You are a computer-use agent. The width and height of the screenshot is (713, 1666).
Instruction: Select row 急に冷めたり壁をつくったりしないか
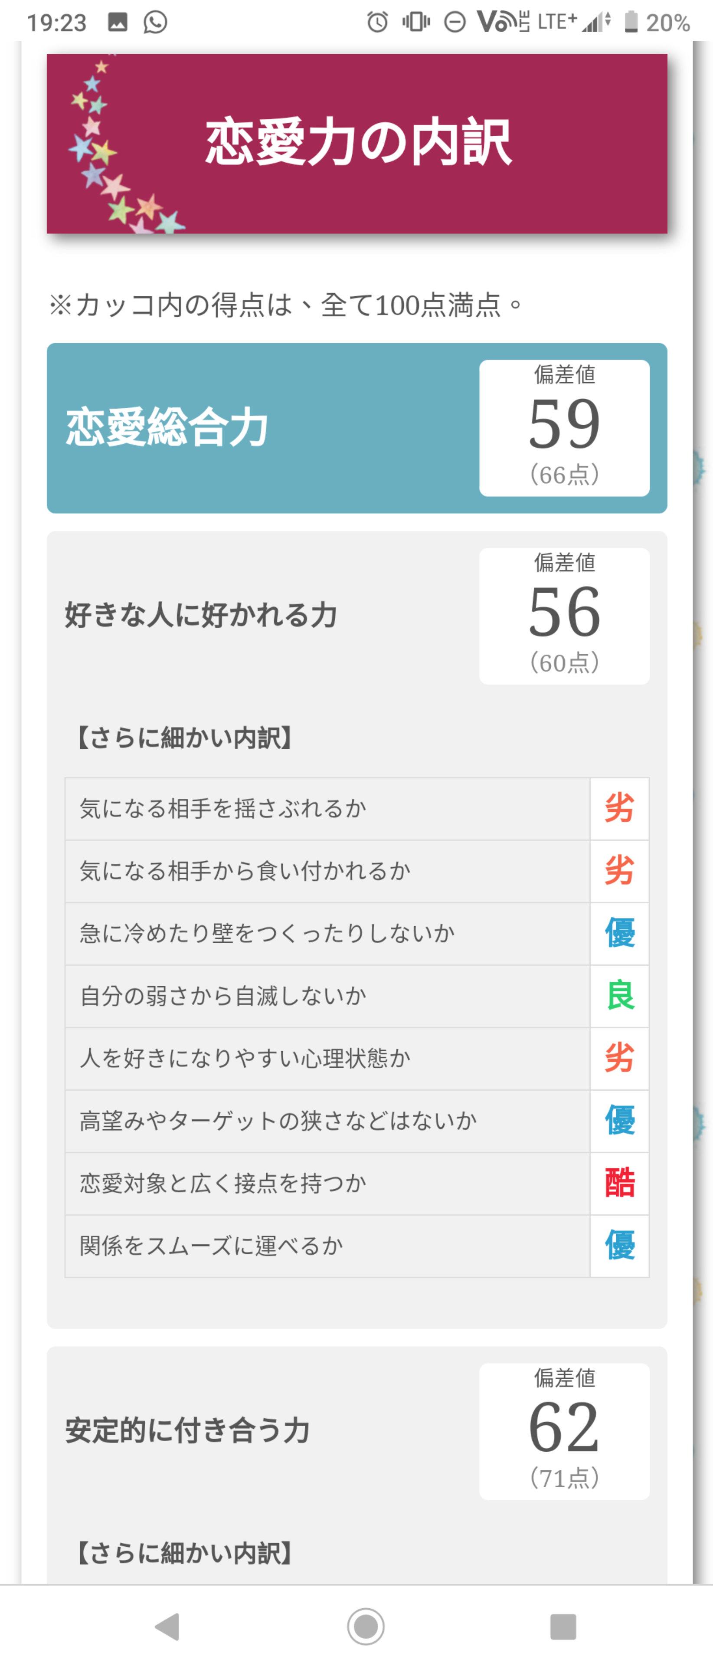(357, 934)
